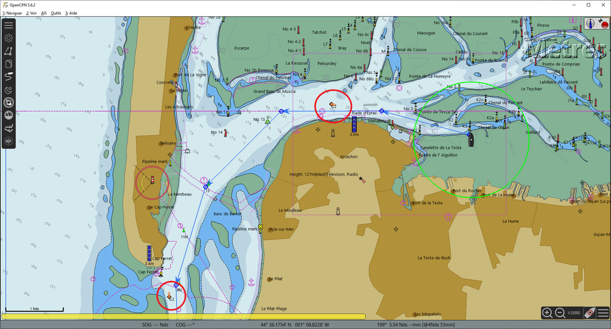Click the Le Moulleau label
The height and width of the screenshot is (329, 611).
(290, 210)
